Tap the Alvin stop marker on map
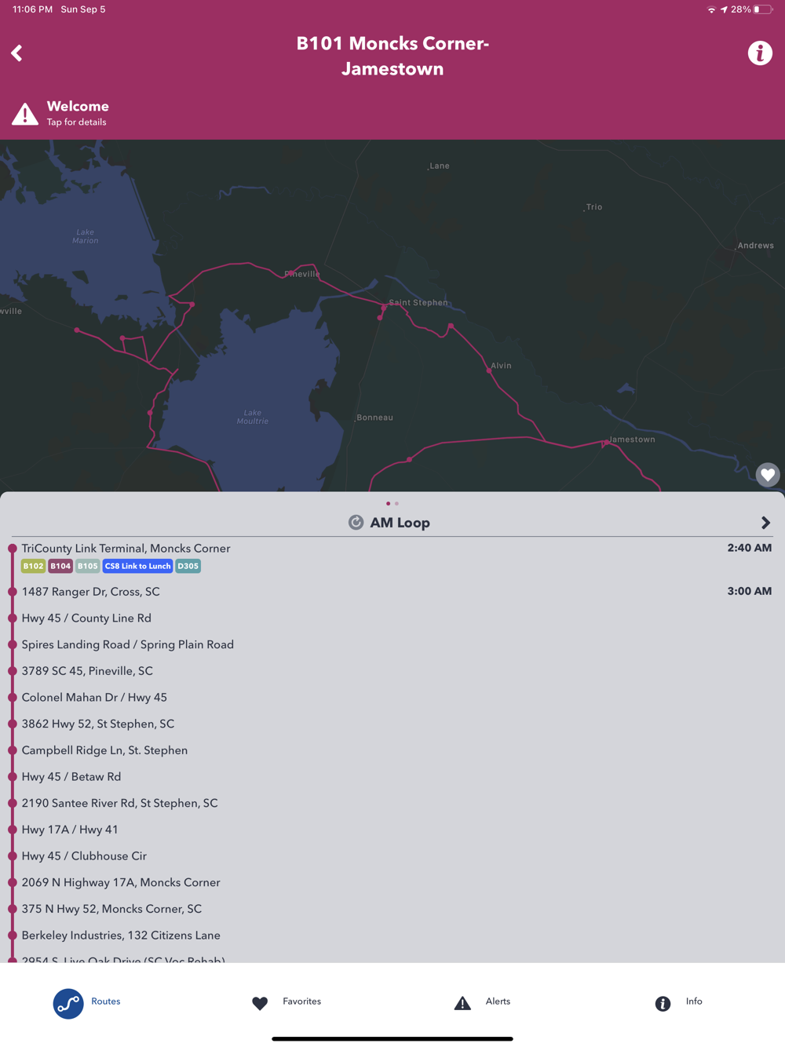785x1047 pixels. pos(489,370)
